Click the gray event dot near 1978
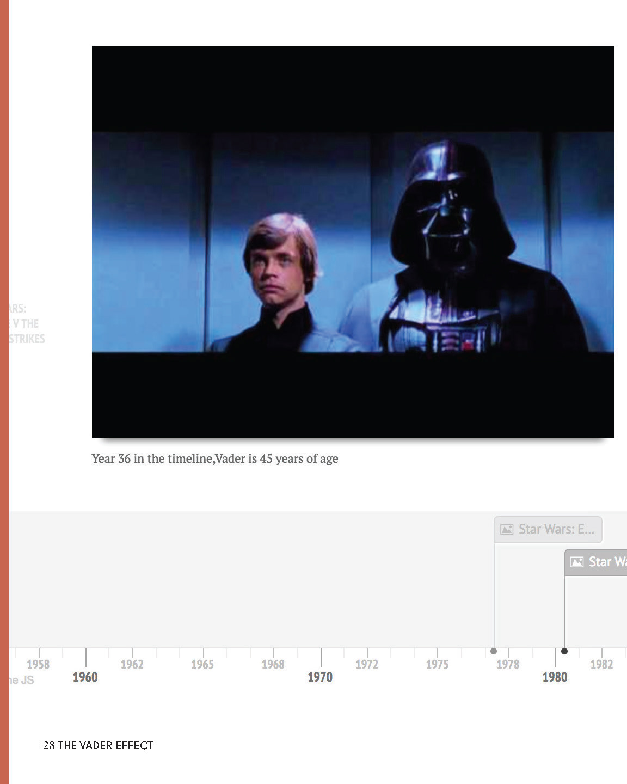This screenshot has height=784, width=627. point(494,651)
